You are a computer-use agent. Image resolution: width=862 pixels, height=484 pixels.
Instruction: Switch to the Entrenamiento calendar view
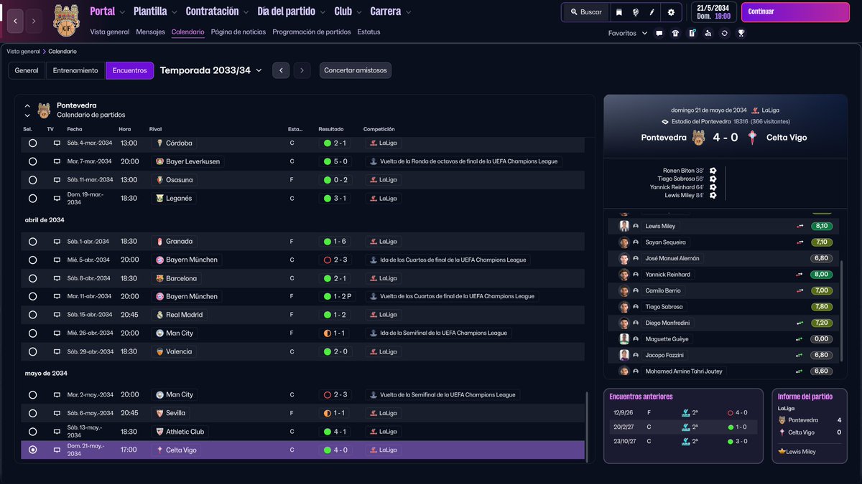(x=75, y=70)
